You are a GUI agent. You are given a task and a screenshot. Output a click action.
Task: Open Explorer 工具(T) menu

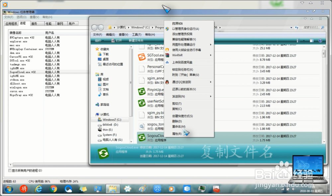tap(136, 35)
